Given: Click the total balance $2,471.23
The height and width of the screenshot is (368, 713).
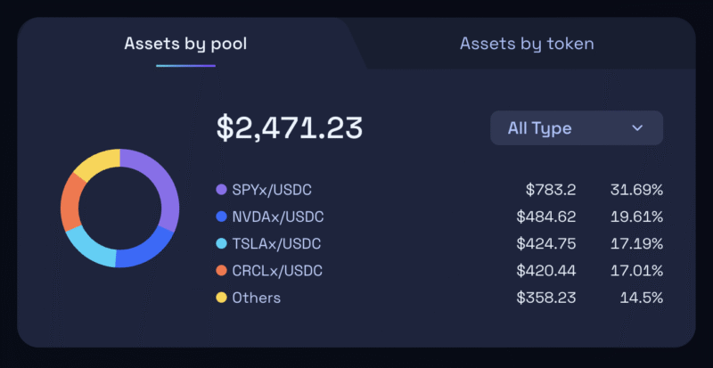Looking at the screenshot, I should click(290, 128).
